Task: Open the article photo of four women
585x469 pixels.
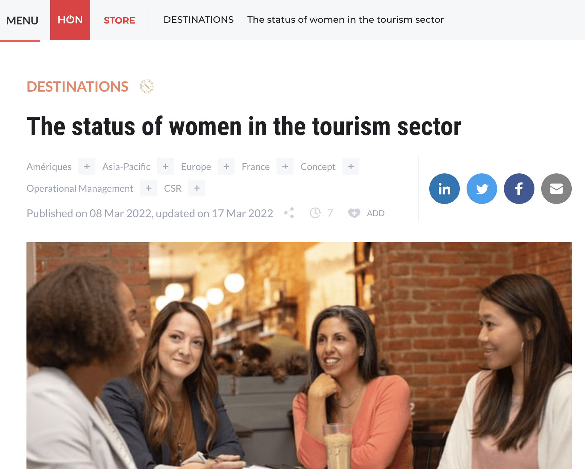Action: 299,356
